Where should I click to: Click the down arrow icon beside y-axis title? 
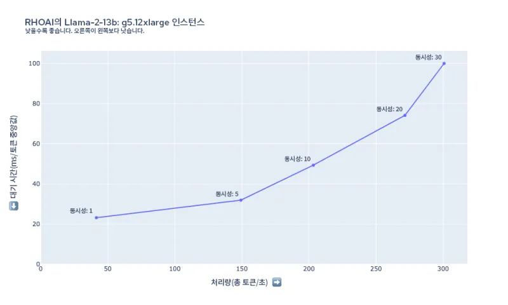point(14,207)
